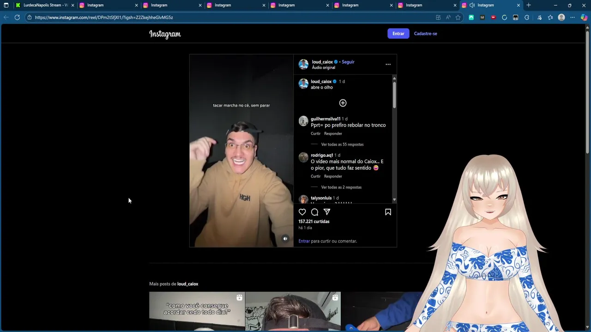Load more comments with the plus circle icon

[x=343, y=103]
